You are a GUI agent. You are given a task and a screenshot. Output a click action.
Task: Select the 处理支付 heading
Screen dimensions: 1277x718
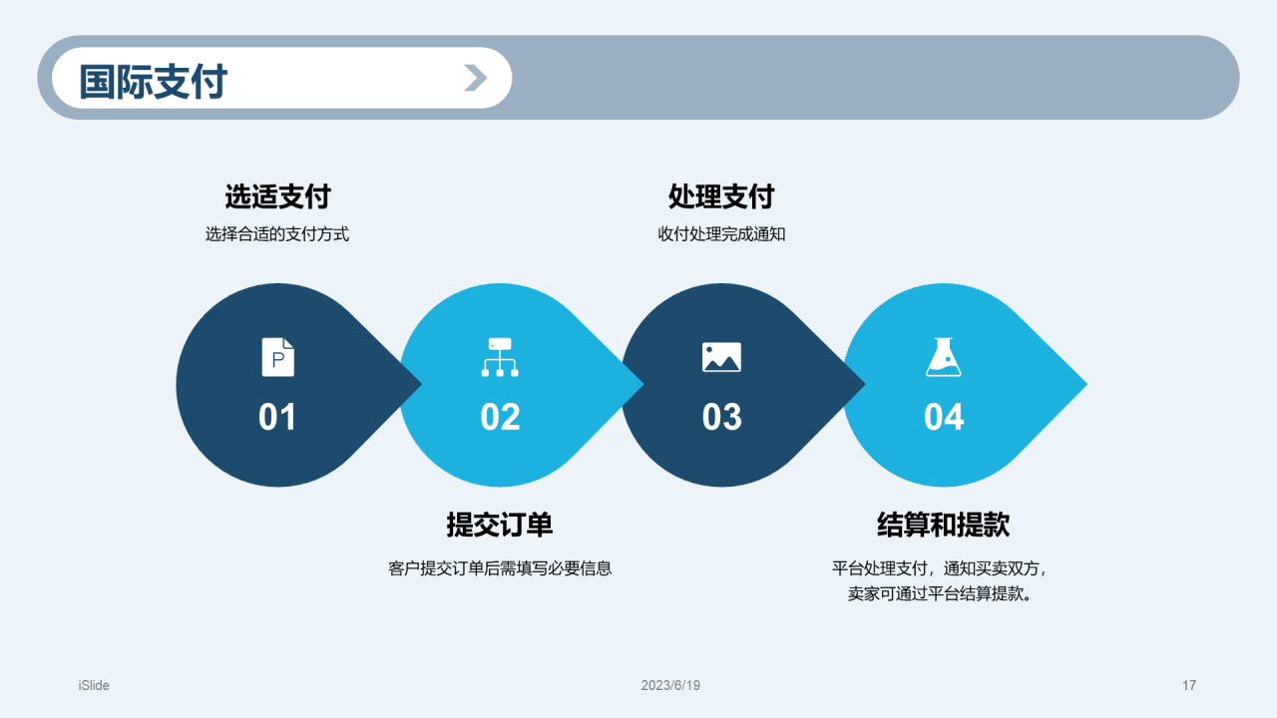tap(721, 196)
